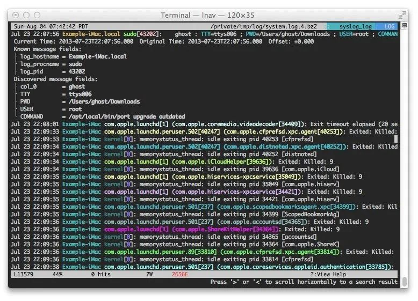Click the 7W warnings counter

pyautogui.click(x=149, y=274)
